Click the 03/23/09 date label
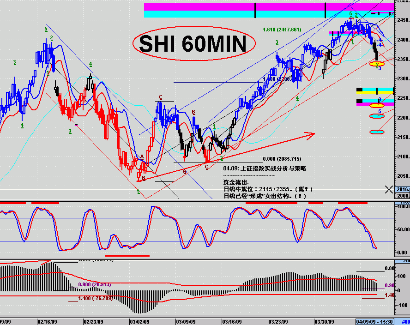Screen dimensions: 410x325 tap(278, 322)
